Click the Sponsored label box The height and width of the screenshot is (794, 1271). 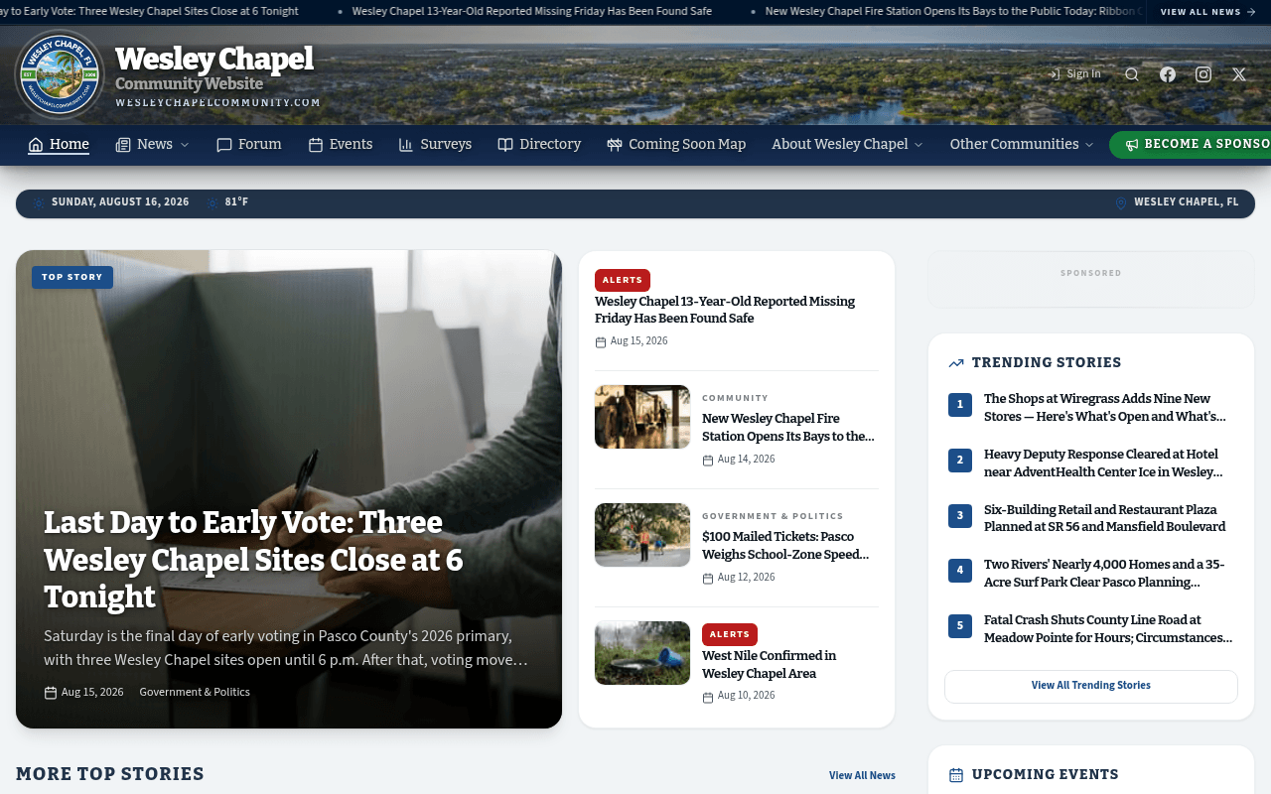1091,279
